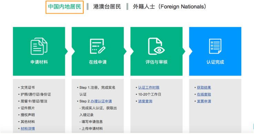Click the 在线查验 link
The width and height of the screenshot is (254, 134).
204,94
